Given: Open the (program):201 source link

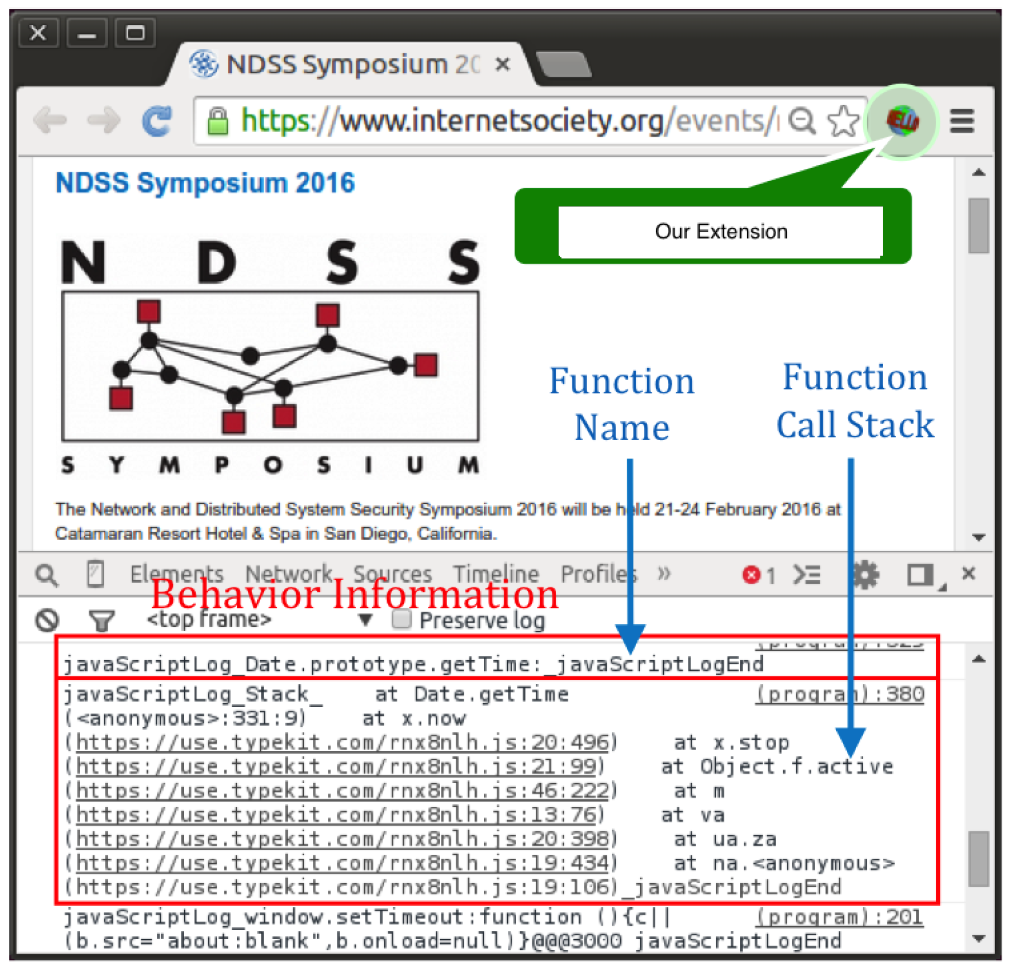Looking at the screenshot, I should point(840,917).
